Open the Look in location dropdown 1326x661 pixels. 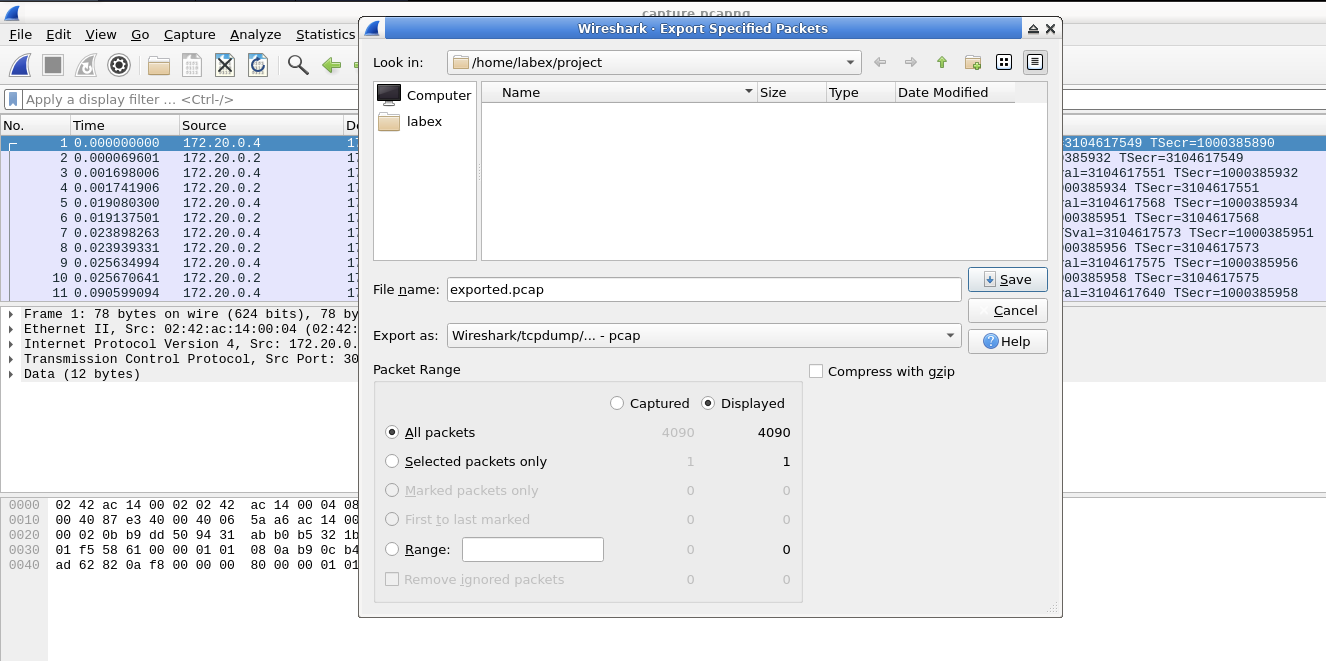coord(849,62)
